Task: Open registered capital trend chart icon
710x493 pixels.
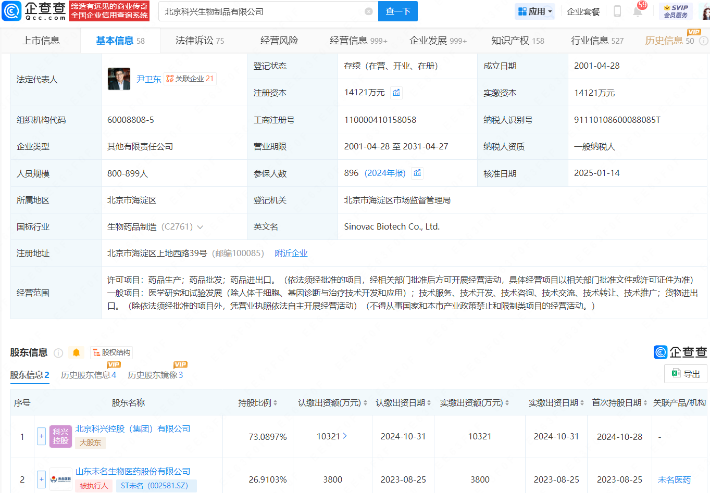Action: pyautogui.click(x=396, y=93)
